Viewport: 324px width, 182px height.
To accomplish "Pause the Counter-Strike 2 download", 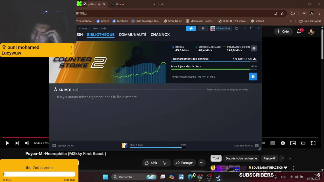I will point(253,77).
